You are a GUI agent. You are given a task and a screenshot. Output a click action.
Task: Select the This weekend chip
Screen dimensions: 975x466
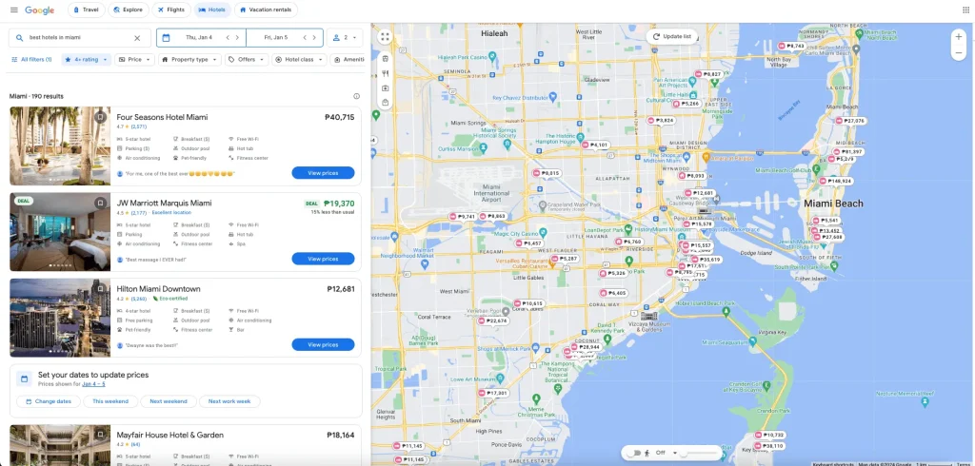(110, 401)
